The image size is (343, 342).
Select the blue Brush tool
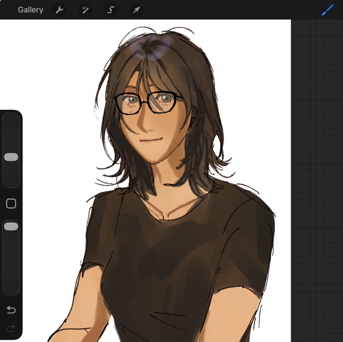click(328, 10)
